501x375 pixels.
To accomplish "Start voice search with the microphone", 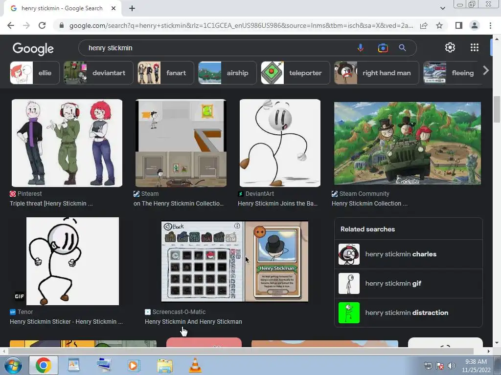I will (x=361, y=48).
